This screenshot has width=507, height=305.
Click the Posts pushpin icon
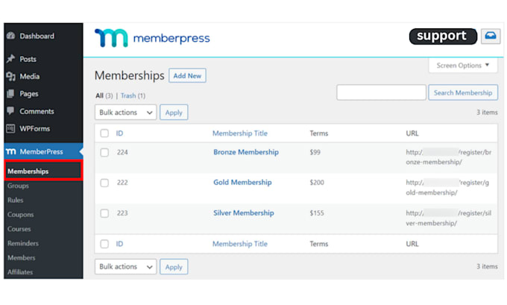(x=10, y=59)
